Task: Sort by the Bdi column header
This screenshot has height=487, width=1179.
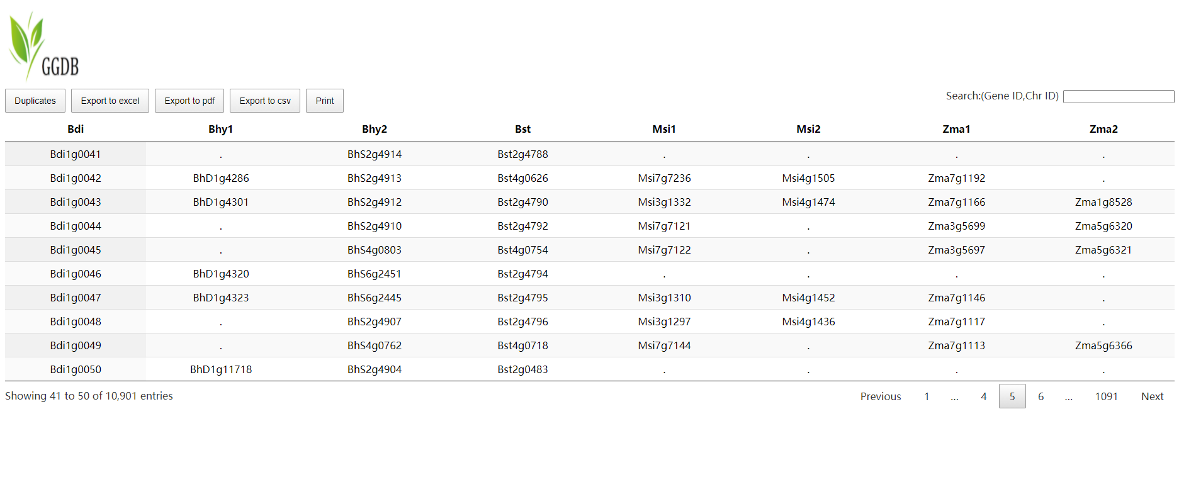Action: [76, 129]
